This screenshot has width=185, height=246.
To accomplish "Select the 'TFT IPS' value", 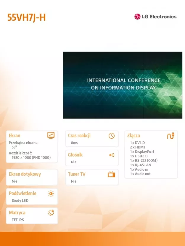I will 18,220.
